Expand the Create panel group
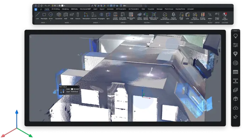 point(124,23)
